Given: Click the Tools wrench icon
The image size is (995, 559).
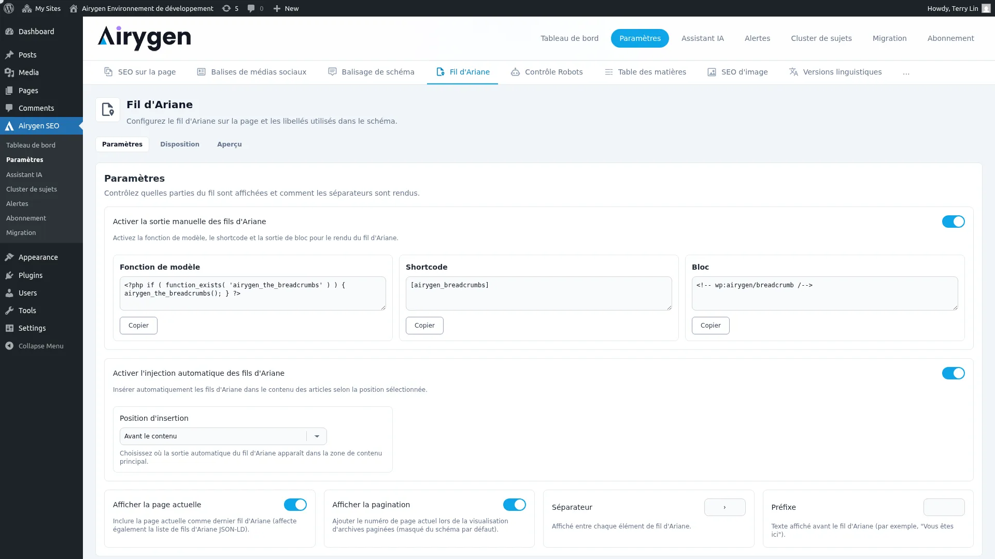Looking at the screenshot, I should point(9,311).
